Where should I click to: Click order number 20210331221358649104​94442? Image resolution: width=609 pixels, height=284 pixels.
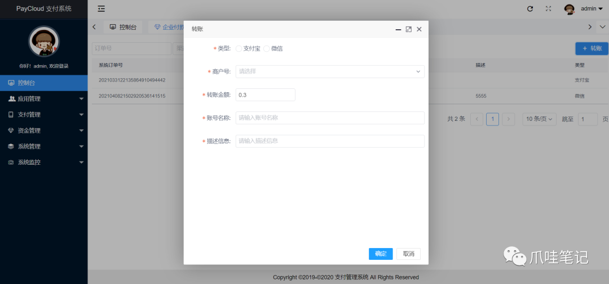[x=132, y=80]
